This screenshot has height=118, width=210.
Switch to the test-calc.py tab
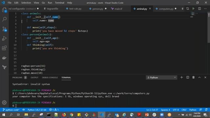pos(75,9)
